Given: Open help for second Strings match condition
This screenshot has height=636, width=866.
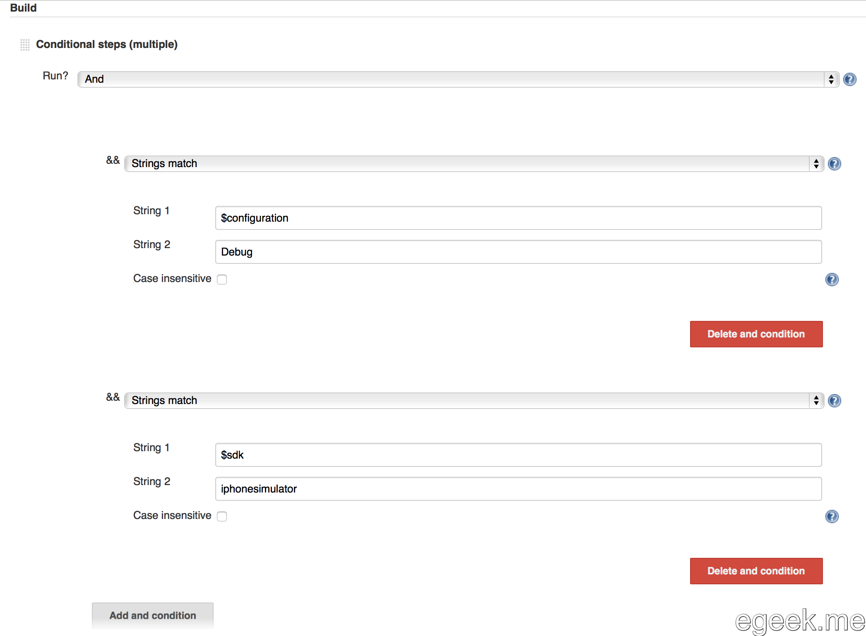Looking at the screenshot, I should click(834, 401).
